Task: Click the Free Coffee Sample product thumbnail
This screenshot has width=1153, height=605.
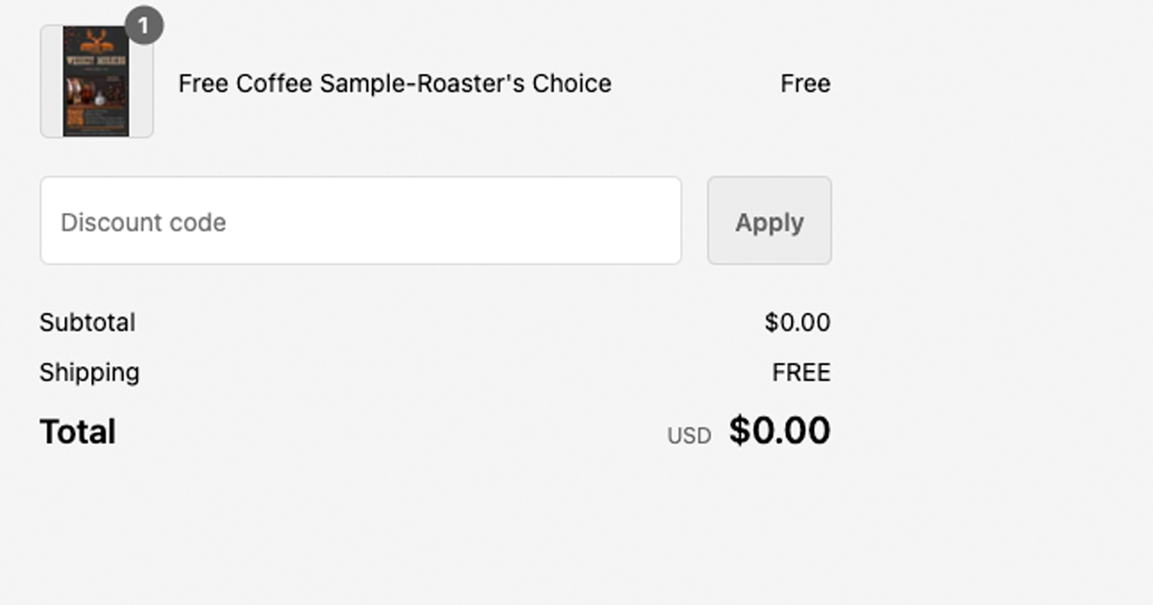Action: tap(96, 82)
